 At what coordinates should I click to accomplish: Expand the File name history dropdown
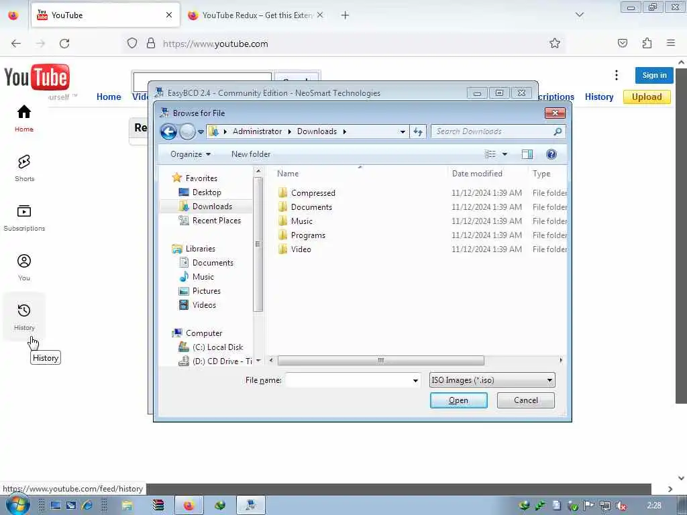(415, 381)
